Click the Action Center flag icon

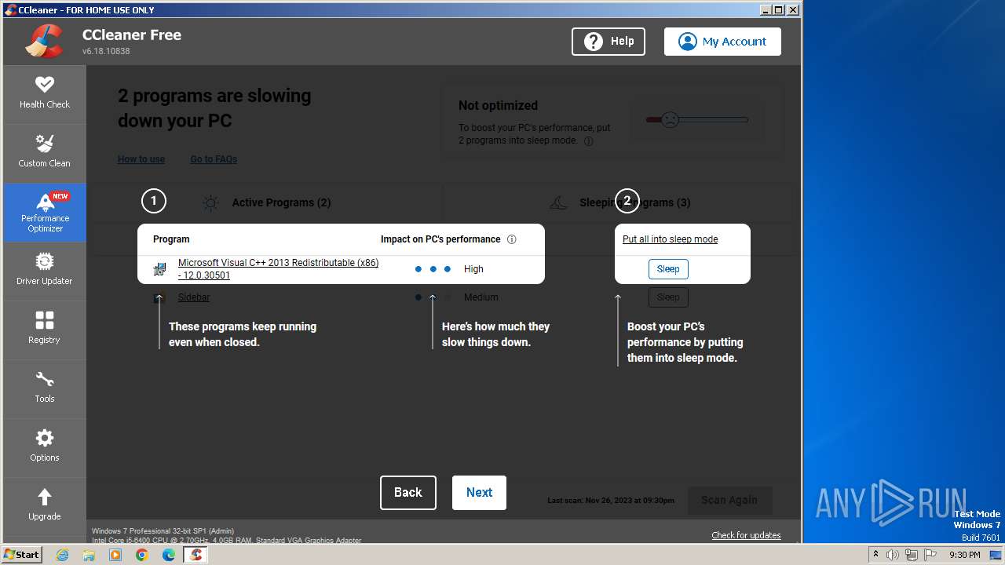[x=930, y=555]
